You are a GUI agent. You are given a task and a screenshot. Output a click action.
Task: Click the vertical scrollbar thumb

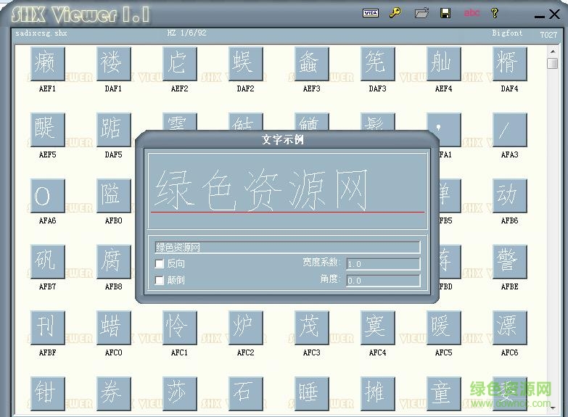(x=553, y=63)
